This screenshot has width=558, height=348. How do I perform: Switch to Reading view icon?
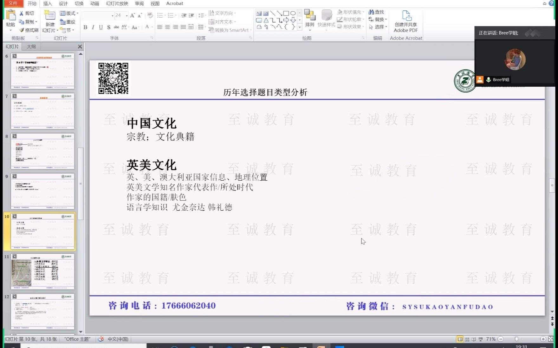[x=474, y=339]
